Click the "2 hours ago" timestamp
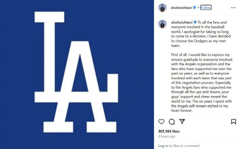This screenshot has height=149, width=239. 167,136
